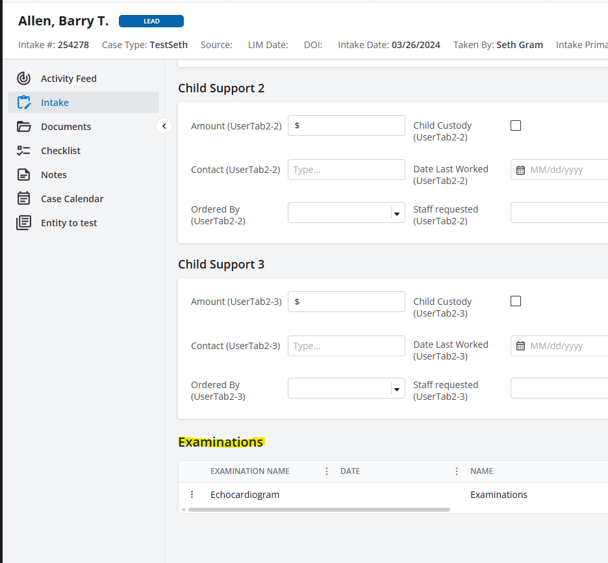Click the Contact (UserTab2-2) field

tap(346, 170)
